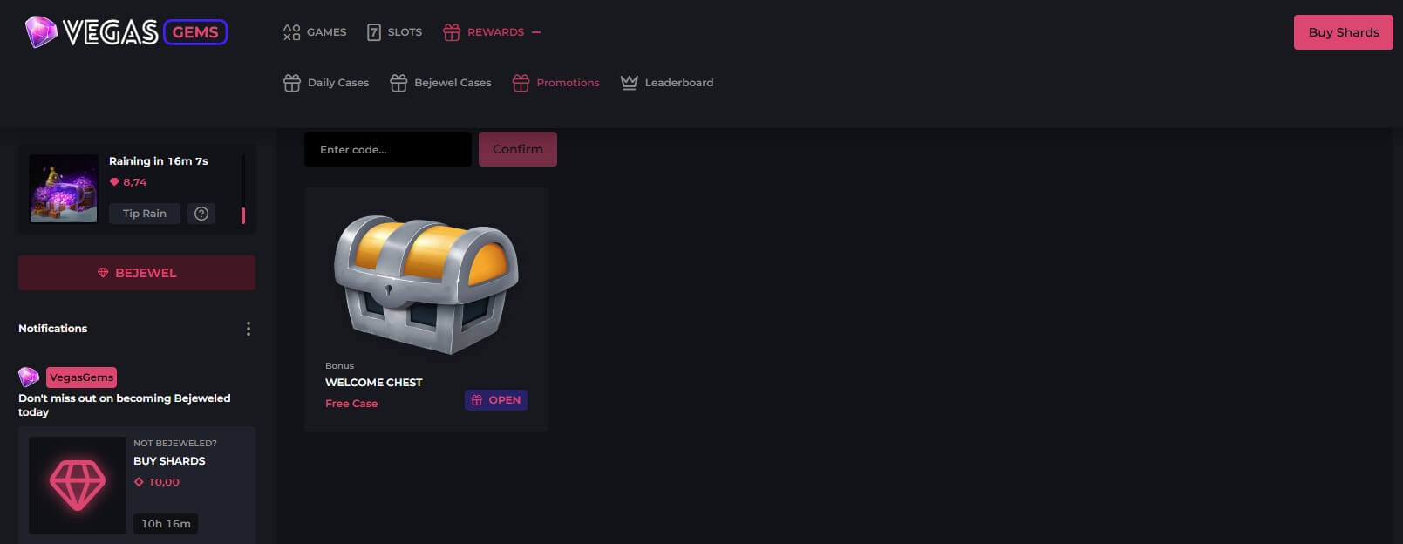Confirm the entered promo code
This screenshot has width=1403, height=544.
coord(517,149)
